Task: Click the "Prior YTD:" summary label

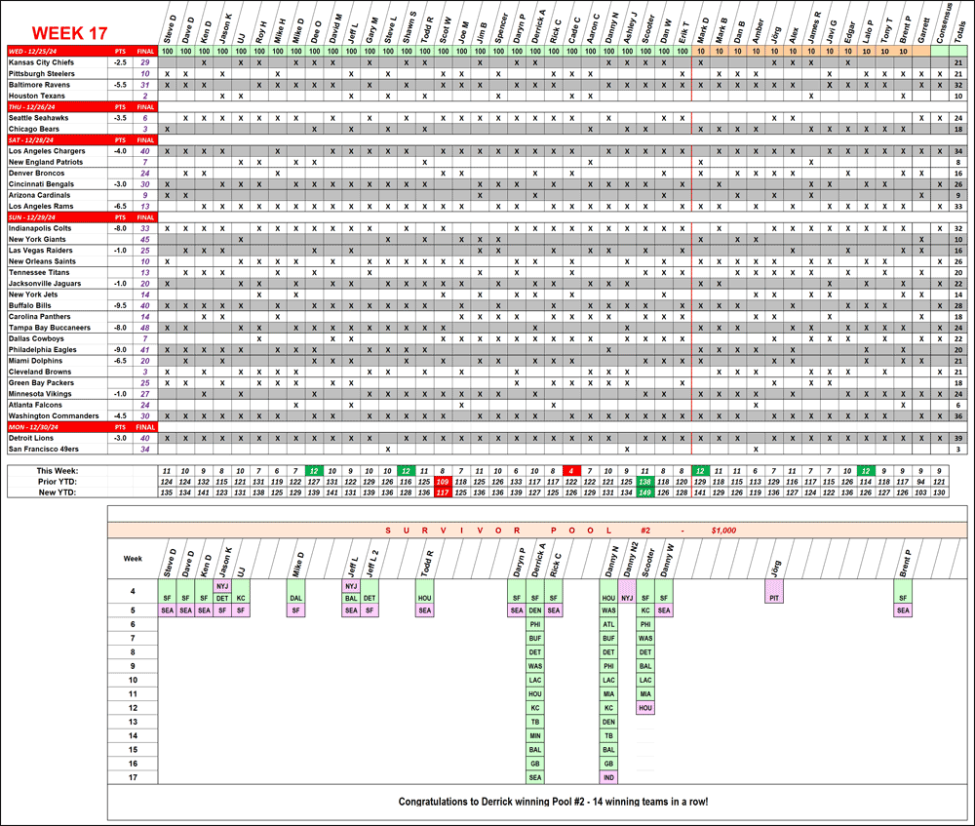Action: click(58, 482)
